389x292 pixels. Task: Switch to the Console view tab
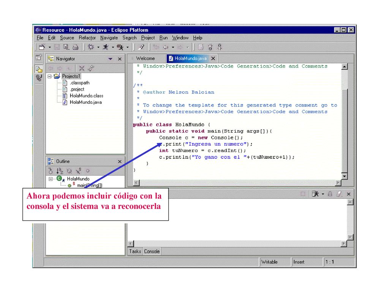(152, 251)
